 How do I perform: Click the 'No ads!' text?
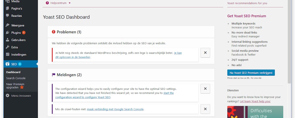coord(237,65)
